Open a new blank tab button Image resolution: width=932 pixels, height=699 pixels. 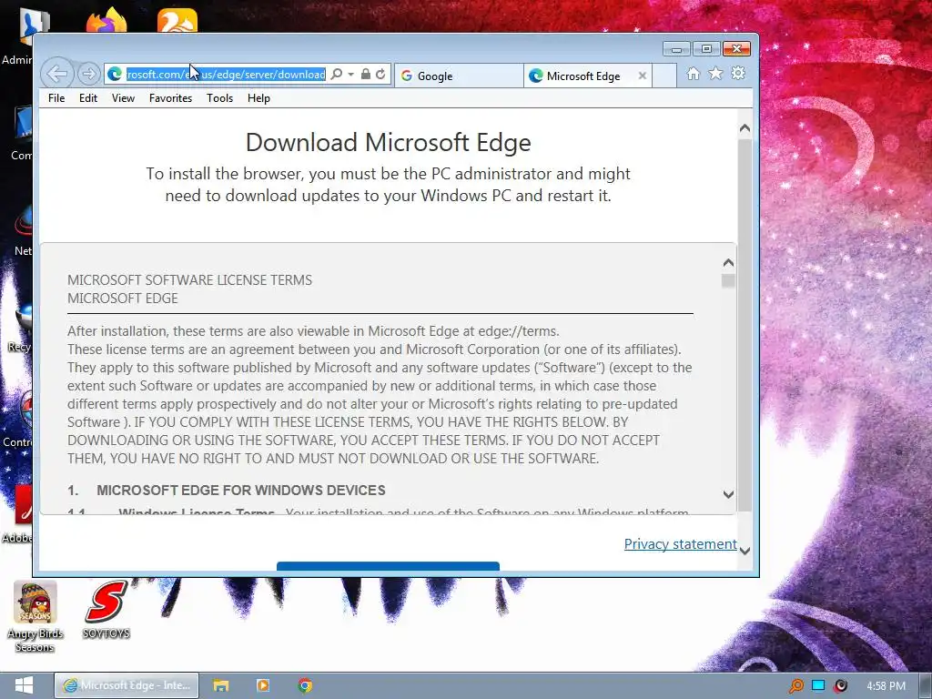point(664,76)
